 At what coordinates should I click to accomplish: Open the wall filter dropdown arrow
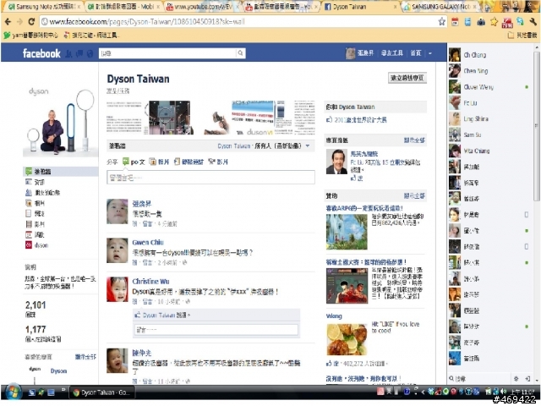click(308, 146)
